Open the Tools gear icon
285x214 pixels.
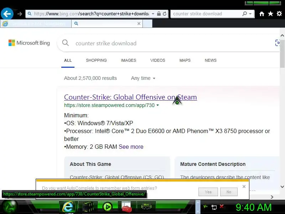[279, 14]
